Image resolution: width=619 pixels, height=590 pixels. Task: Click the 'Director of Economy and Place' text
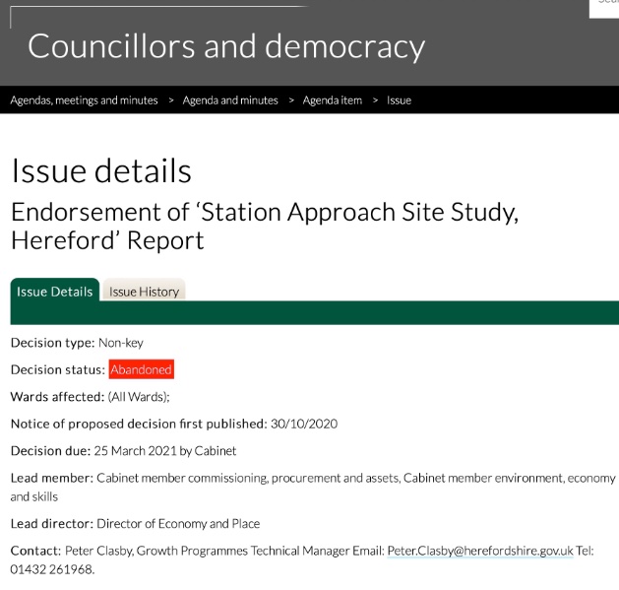coord(179,523)
